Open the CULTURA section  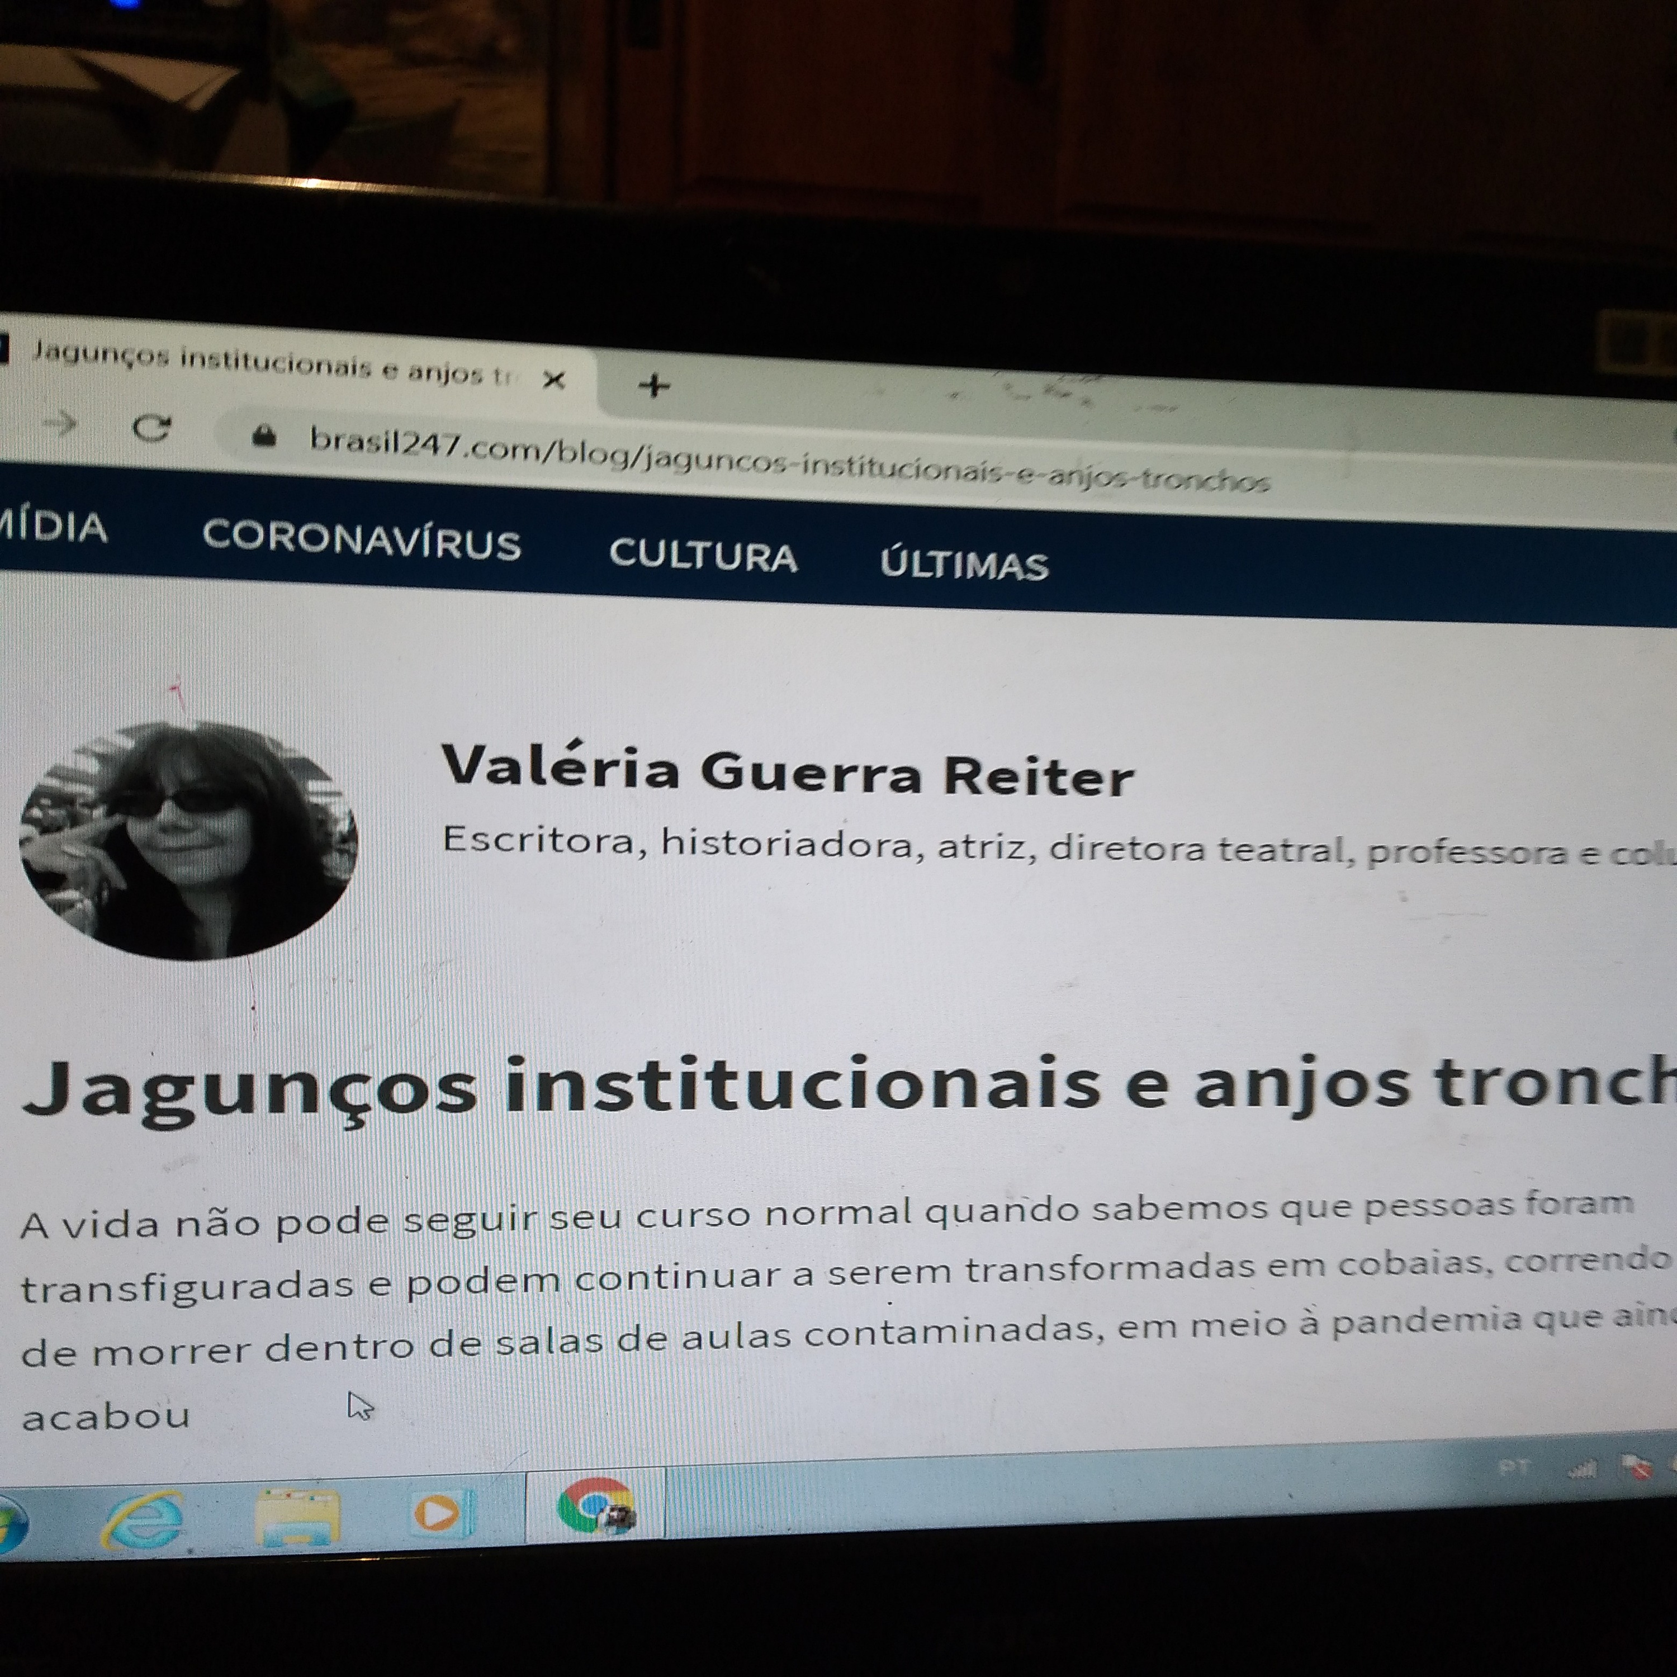[x=703, y=555]
